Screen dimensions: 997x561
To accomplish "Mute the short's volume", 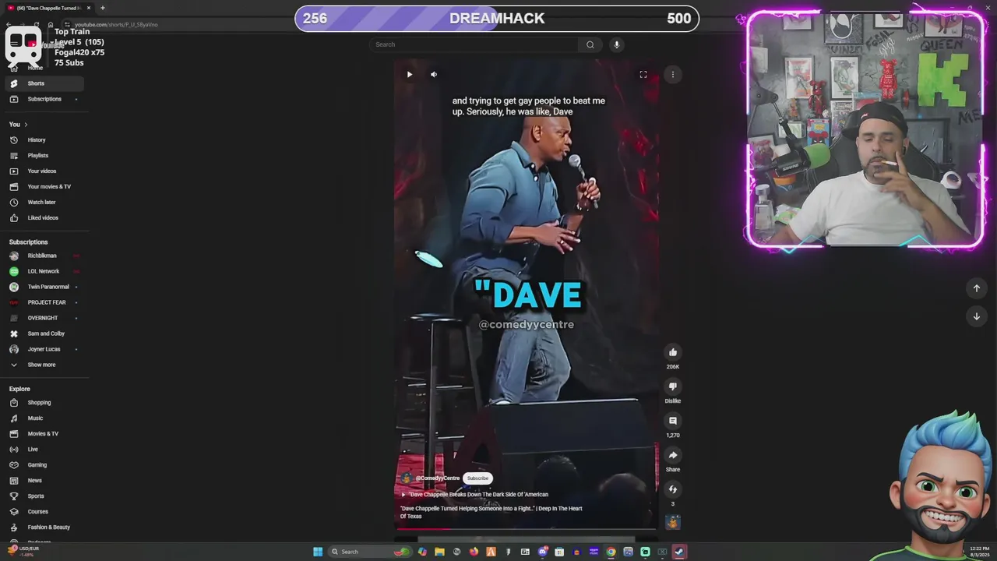I will [x=434, y=75].
